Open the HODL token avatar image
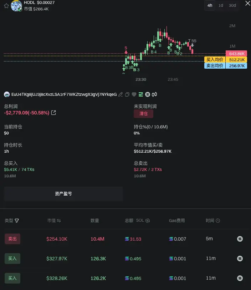The image size is (251, 290). click(16, 6)
